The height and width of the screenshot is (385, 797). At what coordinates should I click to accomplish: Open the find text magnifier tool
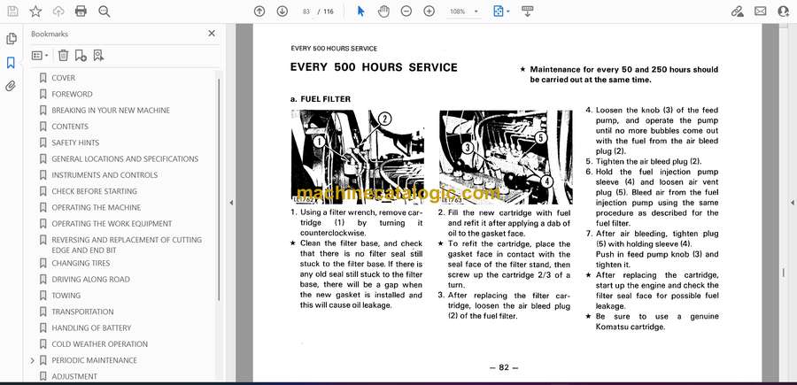coord(104,12)
